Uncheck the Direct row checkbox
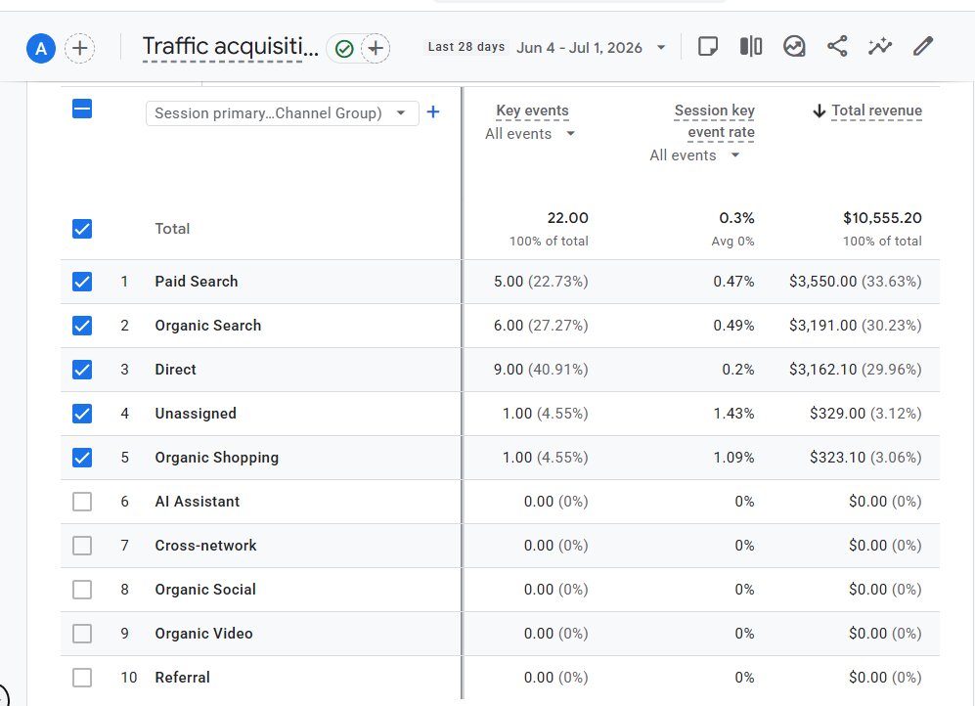This screenshot has height=706, width=975. pos(82,370)
